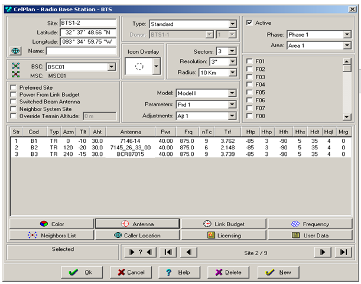361x284 pixels.
Task: Expand the Type dropdown showing Standard
Action: (231, 24)
